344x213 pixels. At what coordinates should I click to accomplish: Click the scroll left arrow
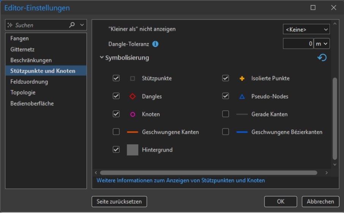click(x=96, y=173)
